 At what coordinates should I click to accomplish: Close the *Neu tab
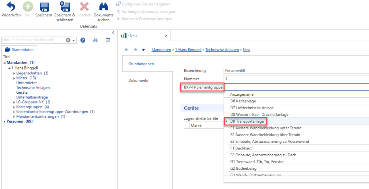click(166, 36)
